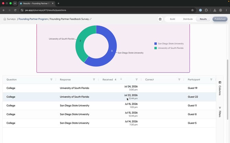Open the Columns side panel
The width and height of the screenshot is (230, 143).
pos(220,88)
